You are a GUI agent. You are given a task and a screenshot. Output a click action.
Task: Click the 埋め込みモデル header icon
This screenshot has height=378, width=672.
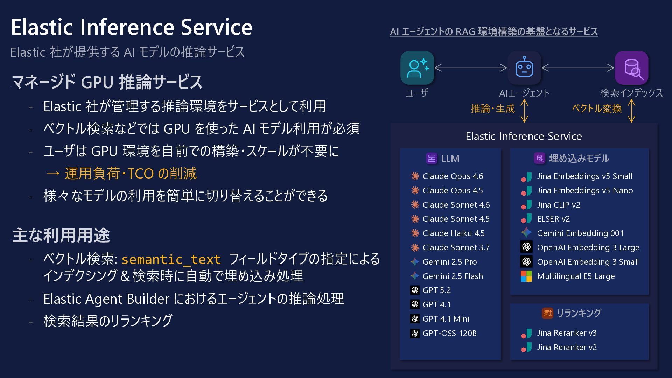click(x=540, y=158)
